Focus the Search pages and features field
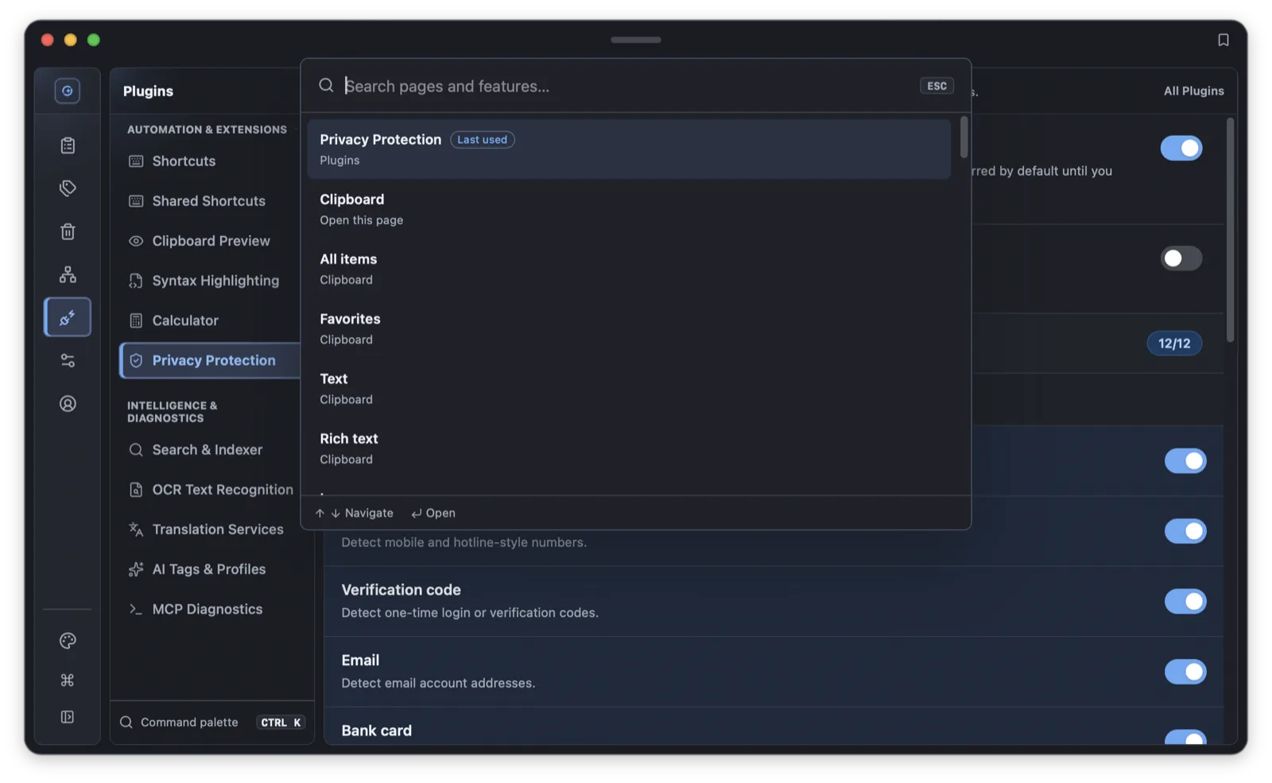The width and height of the screenshot is (1272, 783). pyautogui.click(x=628, y=86)
